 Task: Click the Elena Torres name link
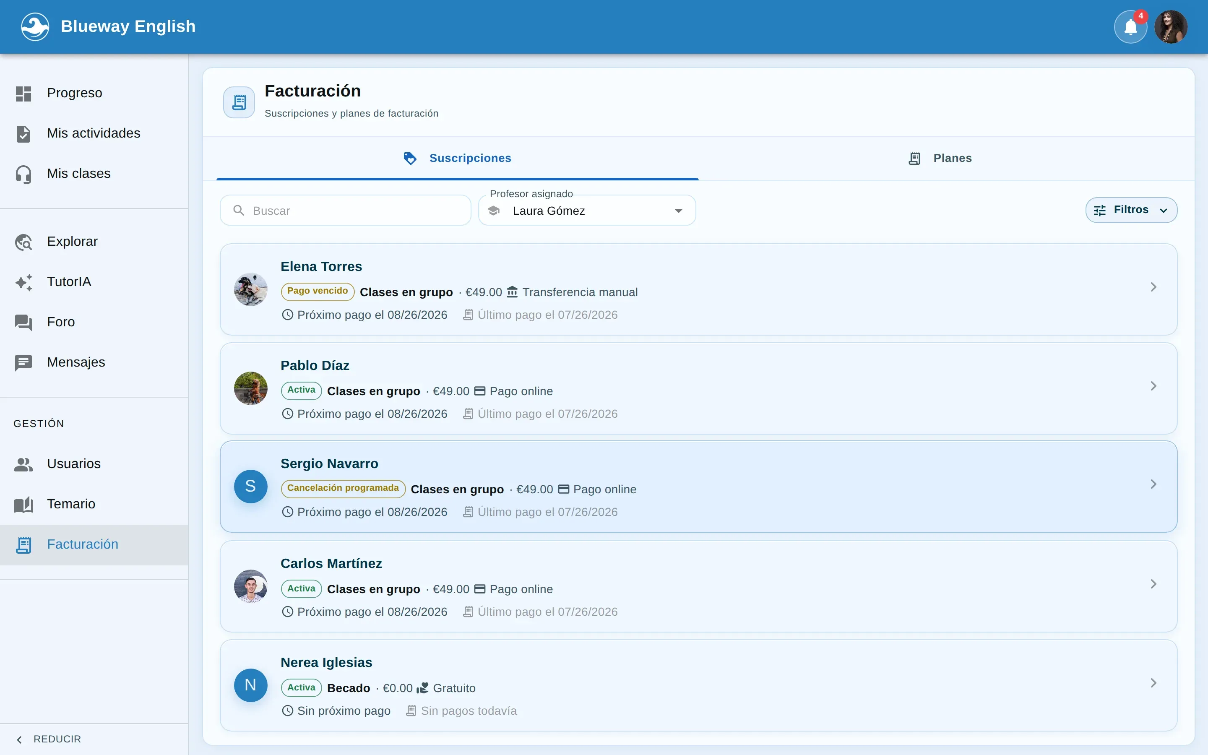click(x=321, y=267)
